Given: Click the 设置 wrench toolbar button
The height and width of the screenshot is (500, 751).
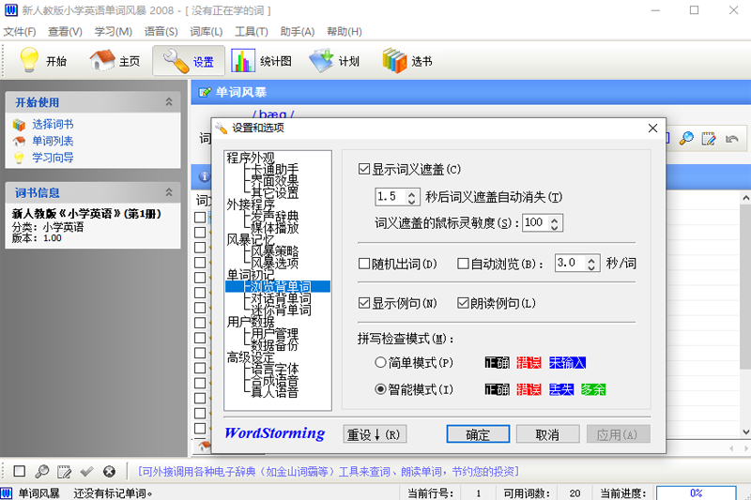Looking at the screenshot, I should tap(189, 61).
